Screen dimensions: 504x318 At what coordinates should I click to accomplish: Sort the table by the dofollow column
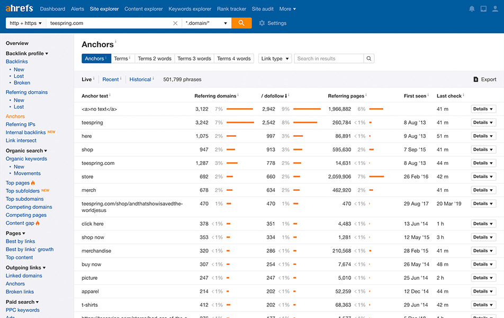[x=274, y=96]
